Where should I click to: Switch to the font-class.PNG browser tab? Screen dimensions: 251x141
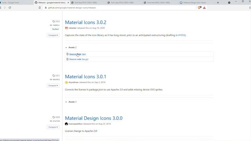(x=122, y=3)
